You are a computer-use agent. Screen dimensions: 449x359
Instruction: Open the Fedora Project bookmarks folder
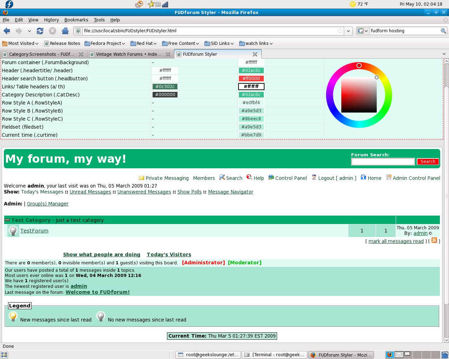pyautogui.click(x=105, y=43)
